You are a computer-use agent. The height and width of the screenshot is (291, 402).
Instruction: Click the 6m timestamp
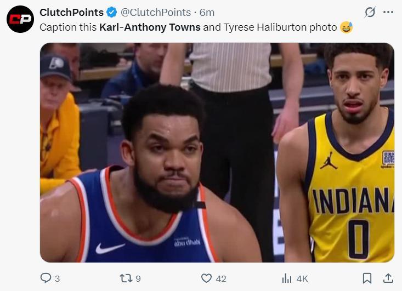click(x=207, y=12)
